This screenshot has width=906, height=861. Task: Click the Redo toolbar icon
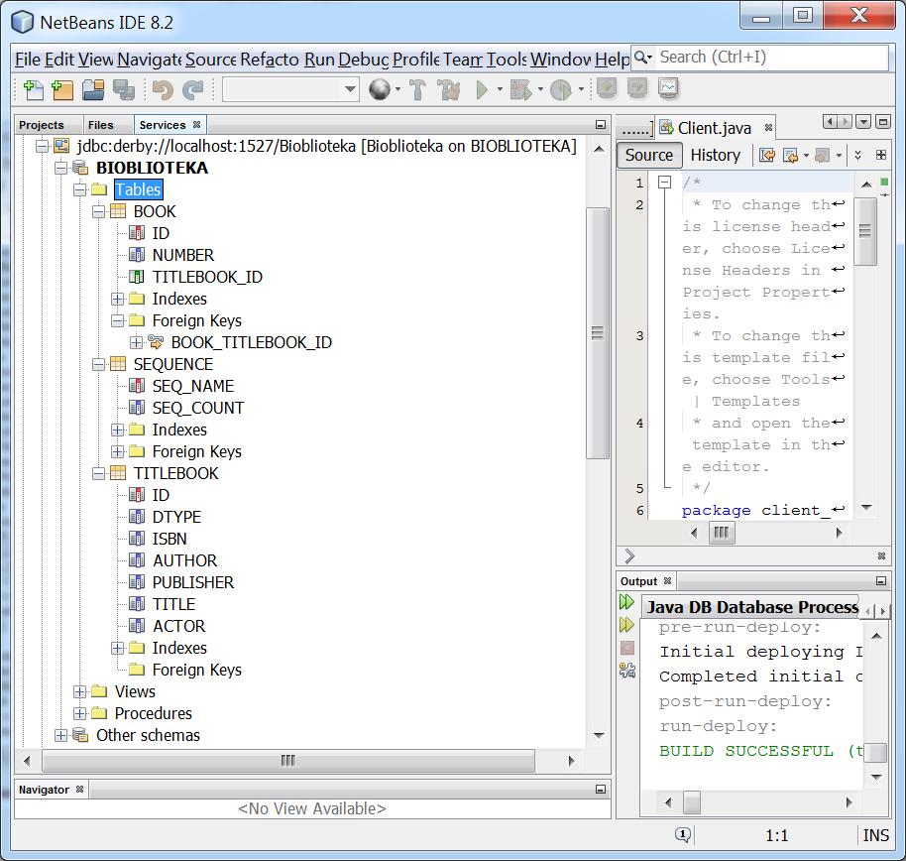193,90
